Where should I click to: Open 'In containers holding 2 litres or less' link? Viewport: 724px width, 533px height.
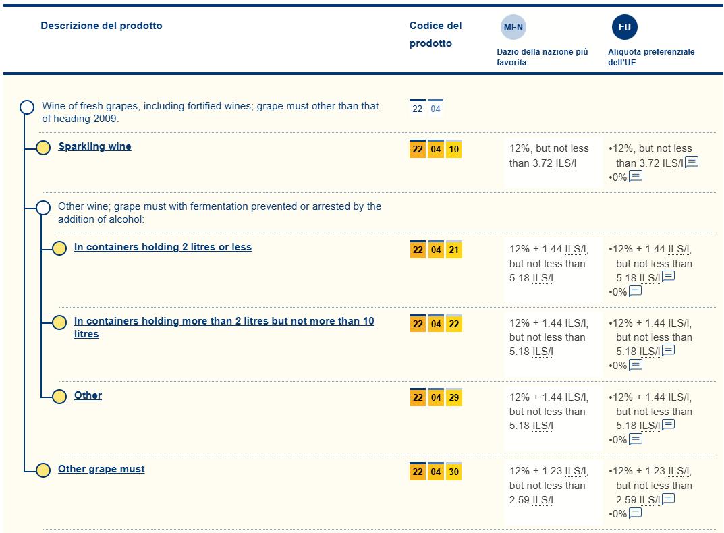point(163,247)
